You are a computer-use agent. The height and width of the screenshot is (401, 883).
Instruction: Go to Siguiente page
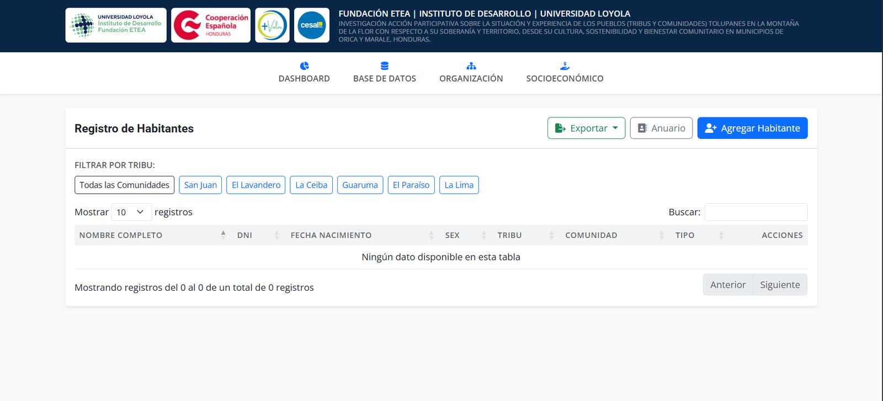pos(780,285)
